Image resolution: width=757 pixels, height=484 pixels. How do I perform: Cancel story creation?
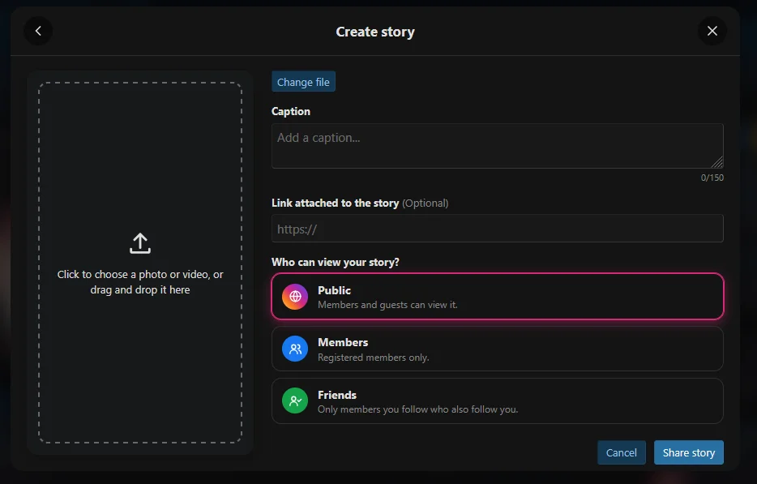[622, 452]
